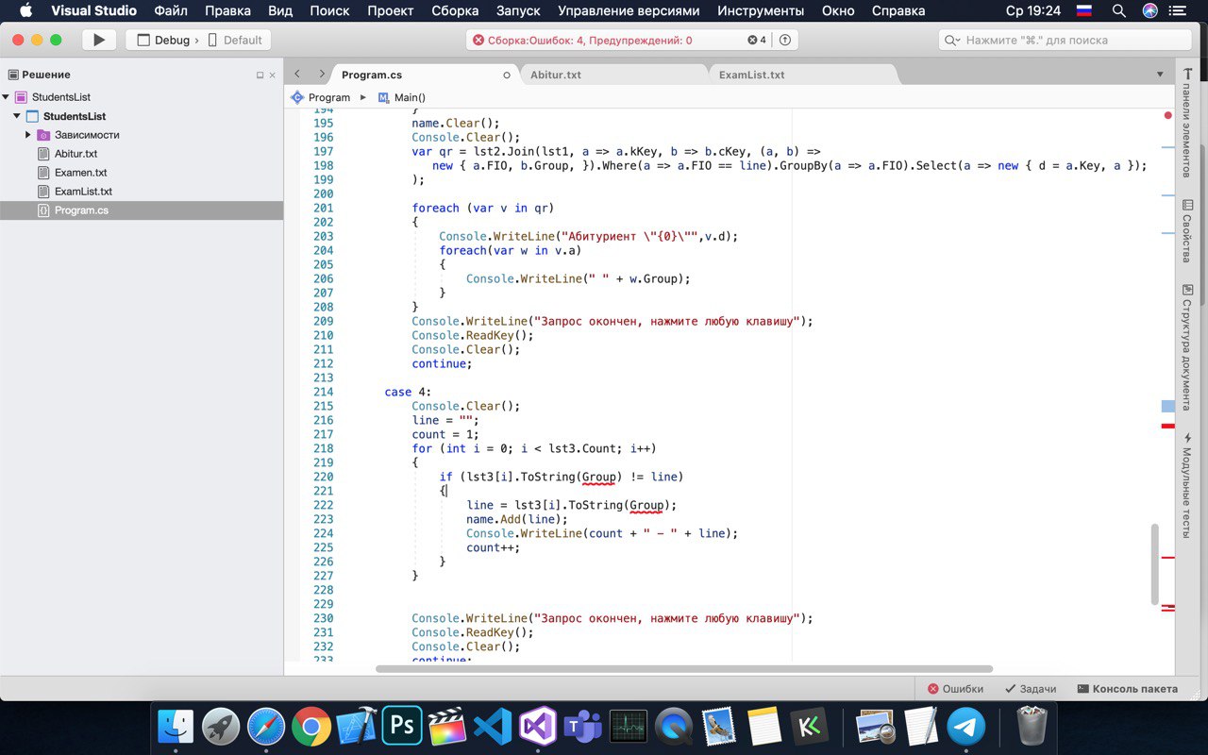This screenshot has height=755, width=1208.
Task: Open the document tabs list dropdown
Action: pyautogui.click(x=1160, y=75)
